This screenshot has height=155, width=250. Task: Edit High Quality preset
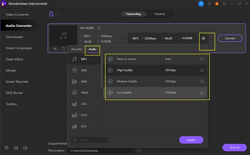point(202,70)
